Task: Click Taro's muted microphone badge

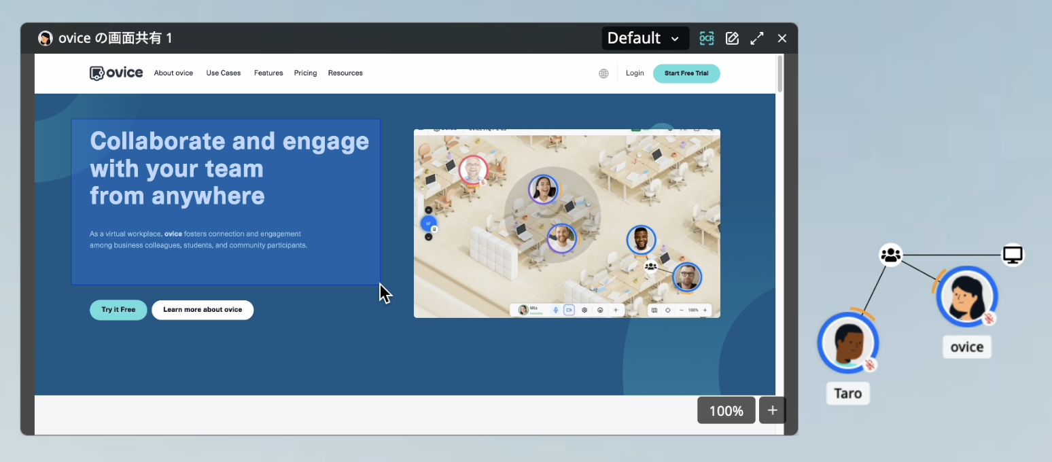Action: pyautogui.click(x=870, y=365)
